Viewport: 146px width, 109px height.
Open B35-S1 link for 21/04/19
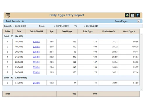click(36, 57)
